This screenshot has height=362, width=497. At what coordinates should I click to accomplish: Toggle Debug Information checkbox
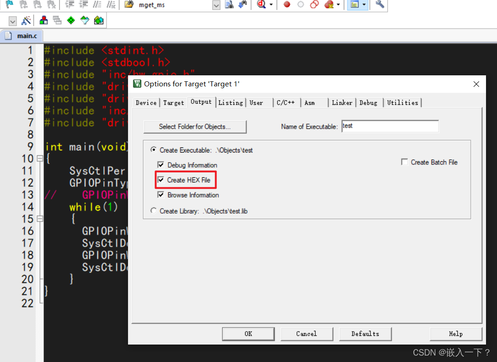coord(161,164)
